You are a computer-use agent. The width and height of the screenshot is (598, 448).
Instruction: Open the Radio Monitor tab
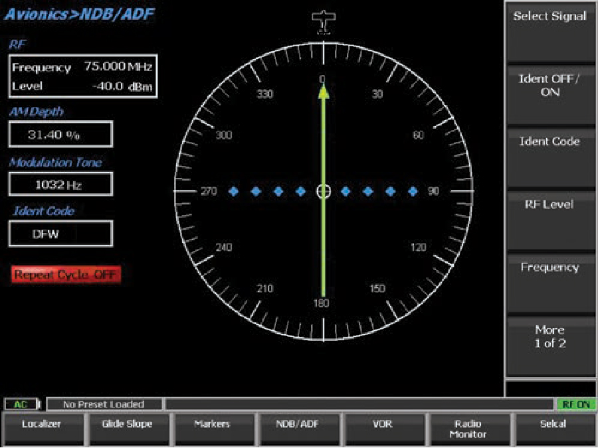(468, 429)
